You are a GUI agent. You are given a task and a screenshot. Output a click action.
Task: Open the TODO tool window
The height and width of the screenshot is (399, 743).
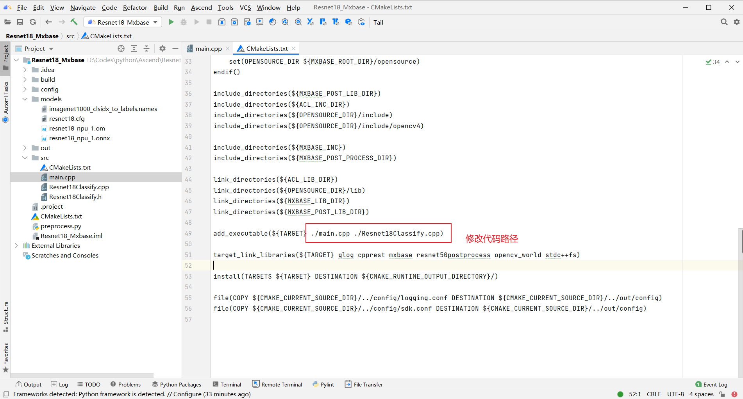[x=89, y=385]
